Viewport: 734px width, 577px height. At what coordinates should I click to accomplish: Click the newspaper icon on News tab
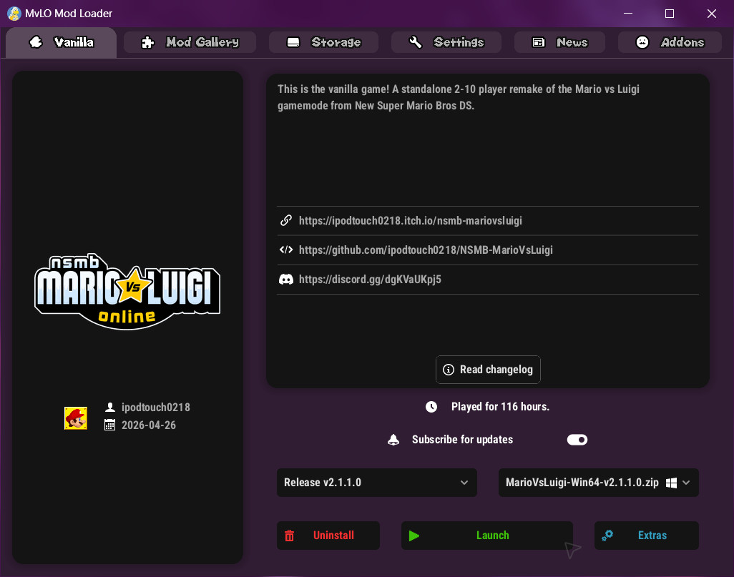click(x=538, y=43)
